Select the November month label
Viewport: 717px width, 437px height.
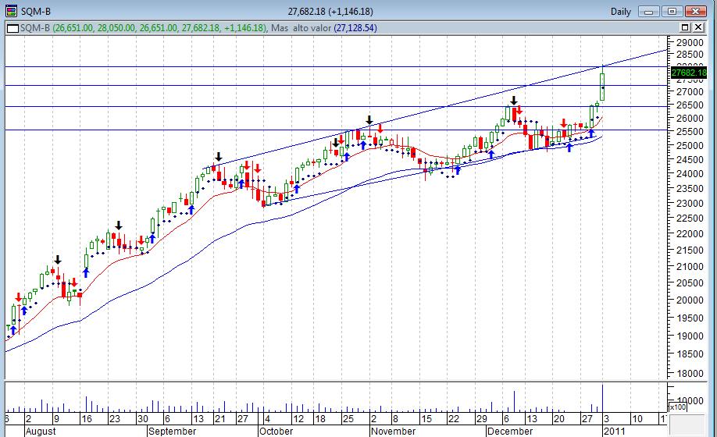393,431
